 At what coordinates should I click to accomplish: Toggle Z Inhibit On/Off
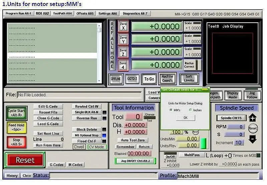pos(170,157)
